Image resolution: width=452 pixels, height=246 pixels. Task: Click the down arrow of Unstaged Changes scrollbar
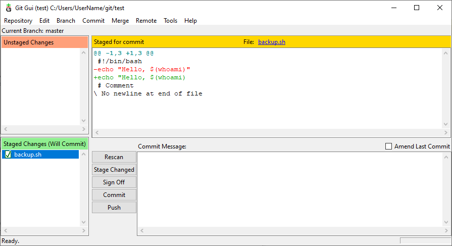[84, 121]
